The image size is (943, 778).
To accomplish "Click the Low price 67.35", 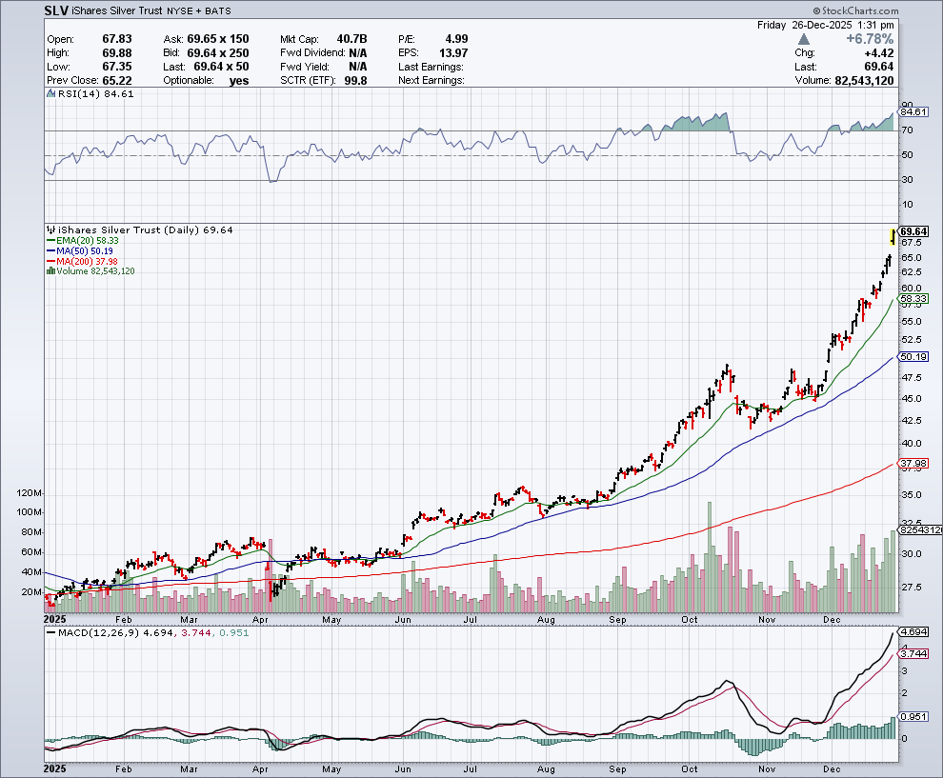I will pos(116,67).
